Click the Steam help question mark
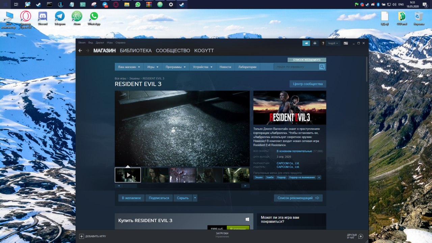This screenshot has height=243, width=432. 323,43
